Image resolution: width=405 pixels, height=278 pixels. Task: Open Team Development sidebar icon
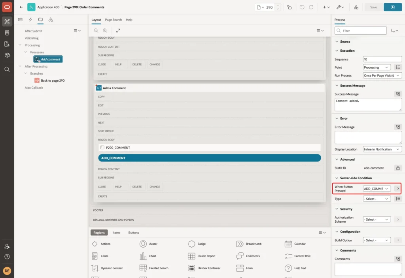click(x=7, y=44)
